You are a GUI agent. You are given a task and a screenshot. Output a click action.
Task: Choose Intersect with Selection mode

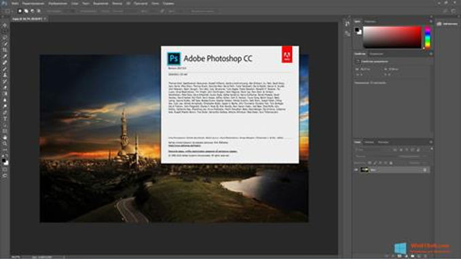(39, 11)
